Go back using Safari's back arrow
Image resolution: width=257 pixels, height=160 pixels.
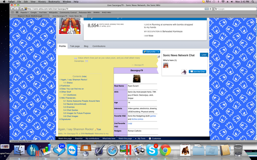pyautogui.click(x=13, y=9)
